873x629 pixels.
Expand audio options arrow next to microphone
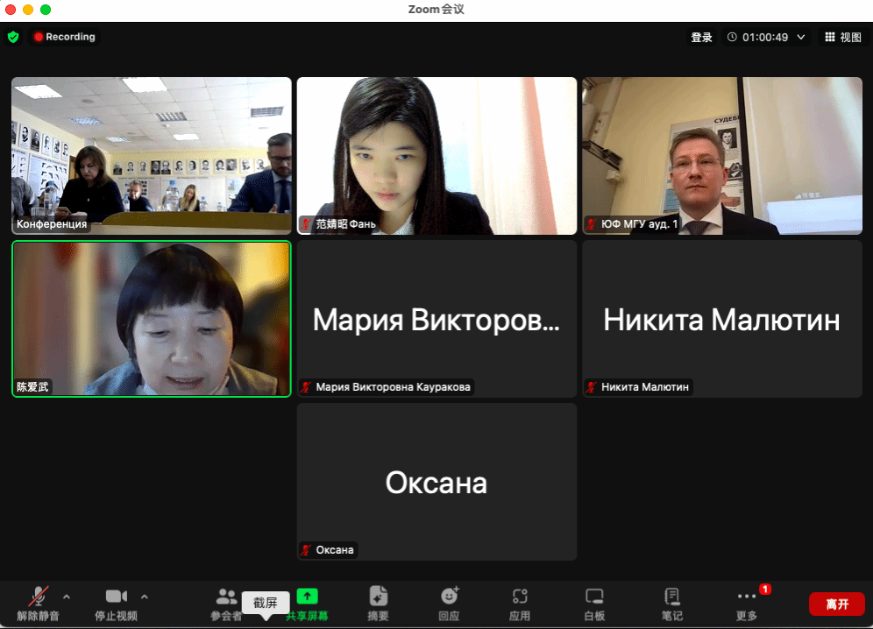(67, 597)
